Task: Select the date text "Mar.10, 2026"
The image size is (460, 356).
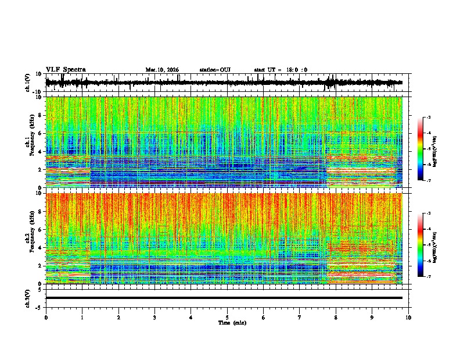Action: 162,70
